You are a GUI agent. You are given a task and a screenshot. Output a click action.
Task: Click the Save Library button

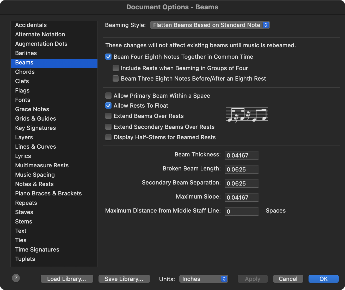pos(124,279)
